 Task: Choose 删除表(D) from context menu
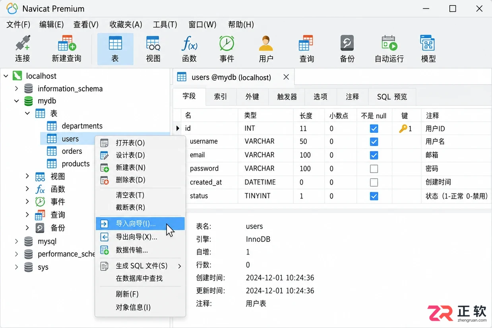(140, 180)
